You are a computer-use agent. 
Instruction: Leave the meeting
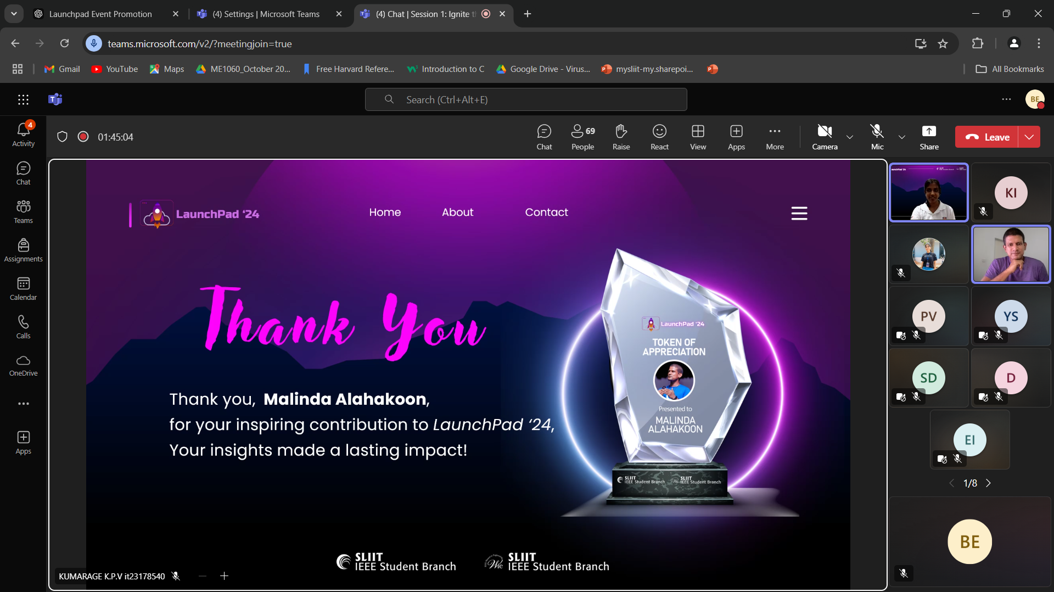987,137
